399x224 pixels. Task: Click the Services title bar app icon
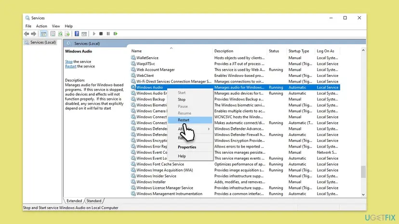27,18
